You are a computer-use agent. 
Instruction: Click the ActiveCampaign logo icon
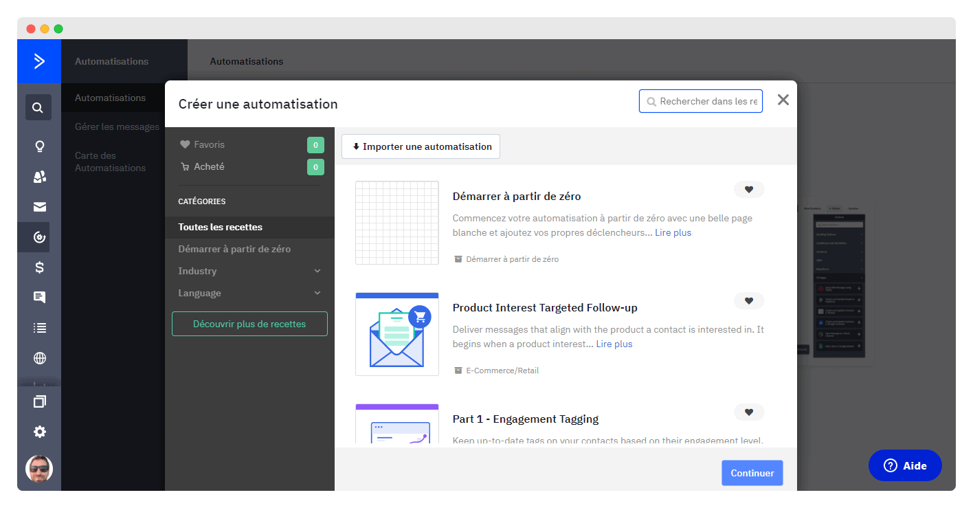pos(39,61)
